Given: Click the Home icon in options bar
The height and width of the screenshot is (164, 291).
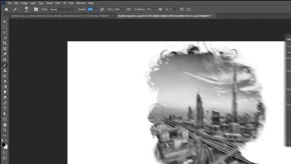Looking at the screenshot, I should [x=6, y=9].
